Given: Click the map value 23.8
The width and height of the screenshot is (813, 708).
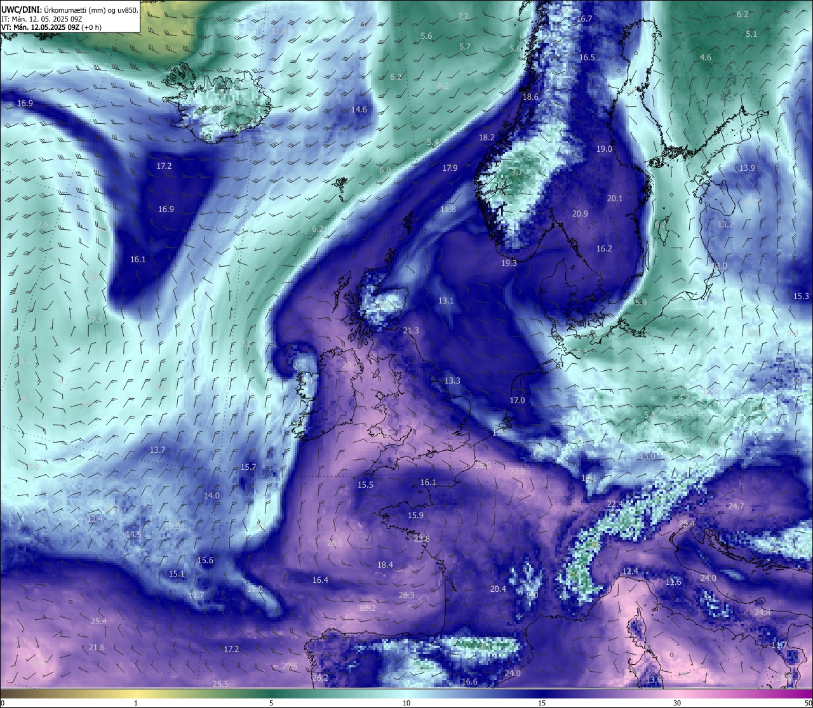Looking at the screenshot, I should [x=422, y=538].
